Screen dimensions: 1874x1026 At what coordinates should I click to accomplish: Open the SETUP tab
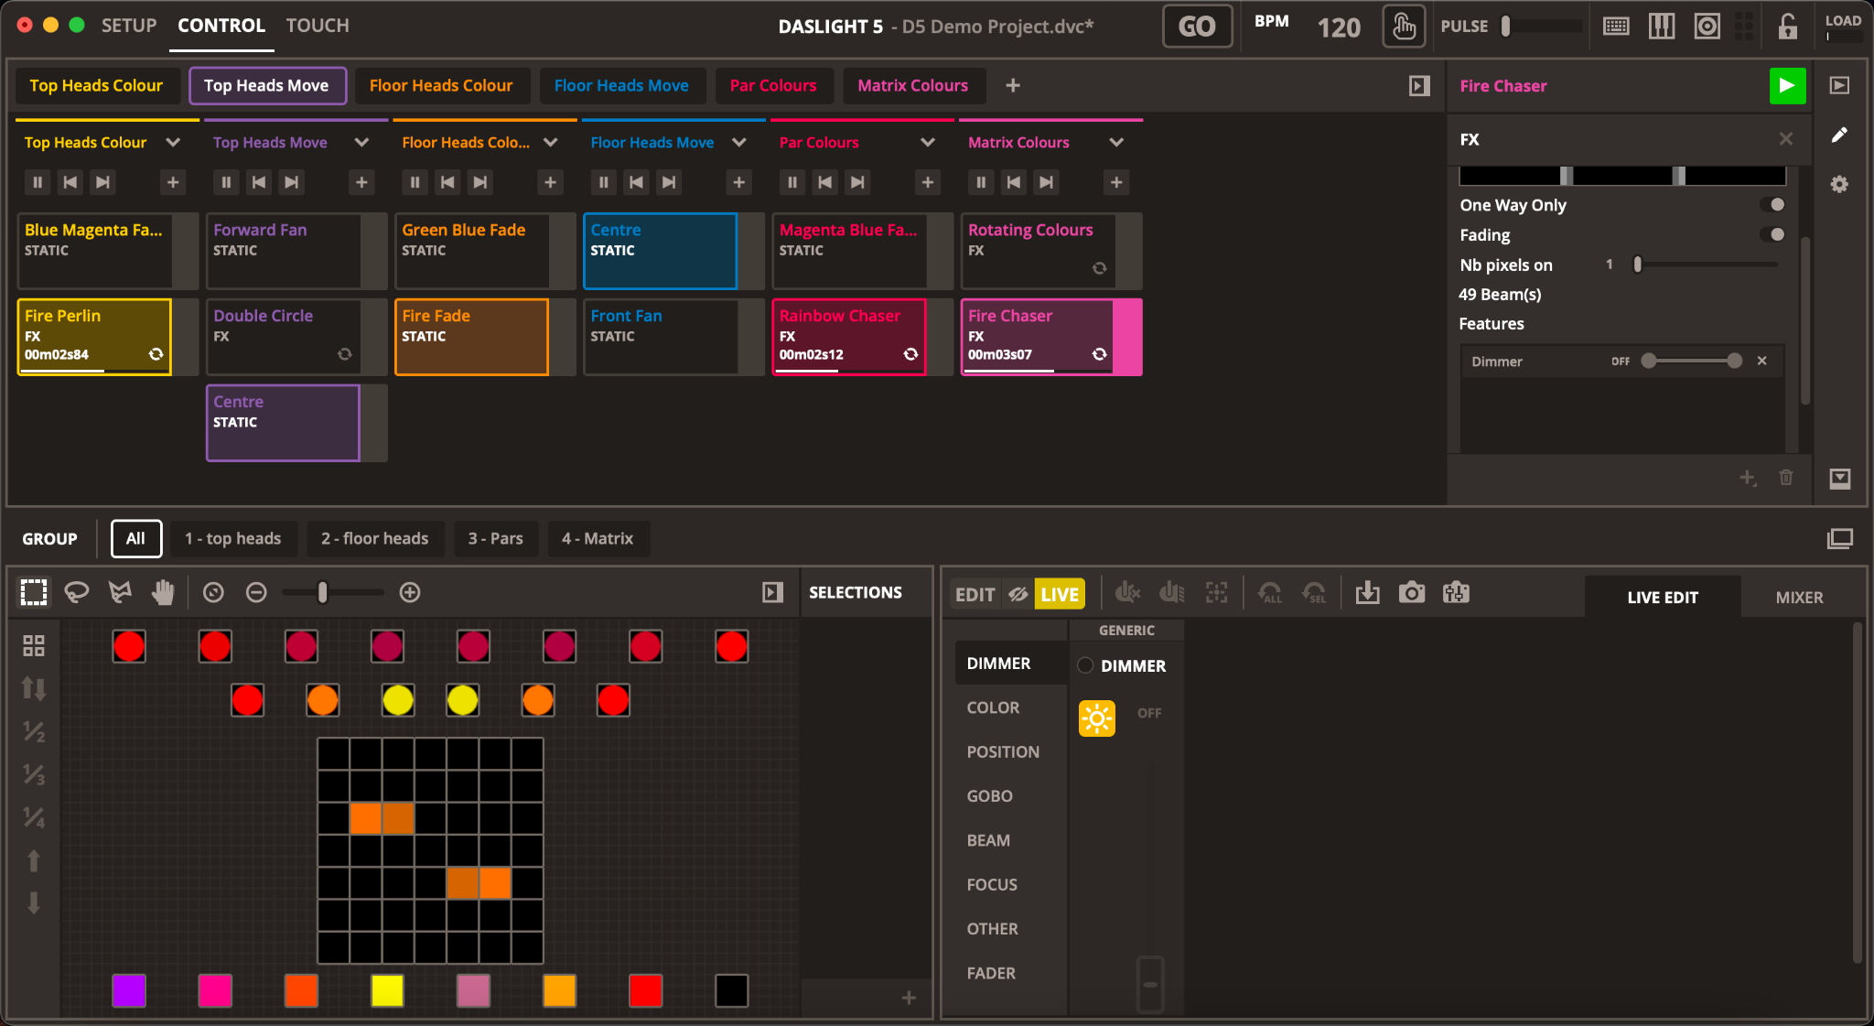[129, 26]
